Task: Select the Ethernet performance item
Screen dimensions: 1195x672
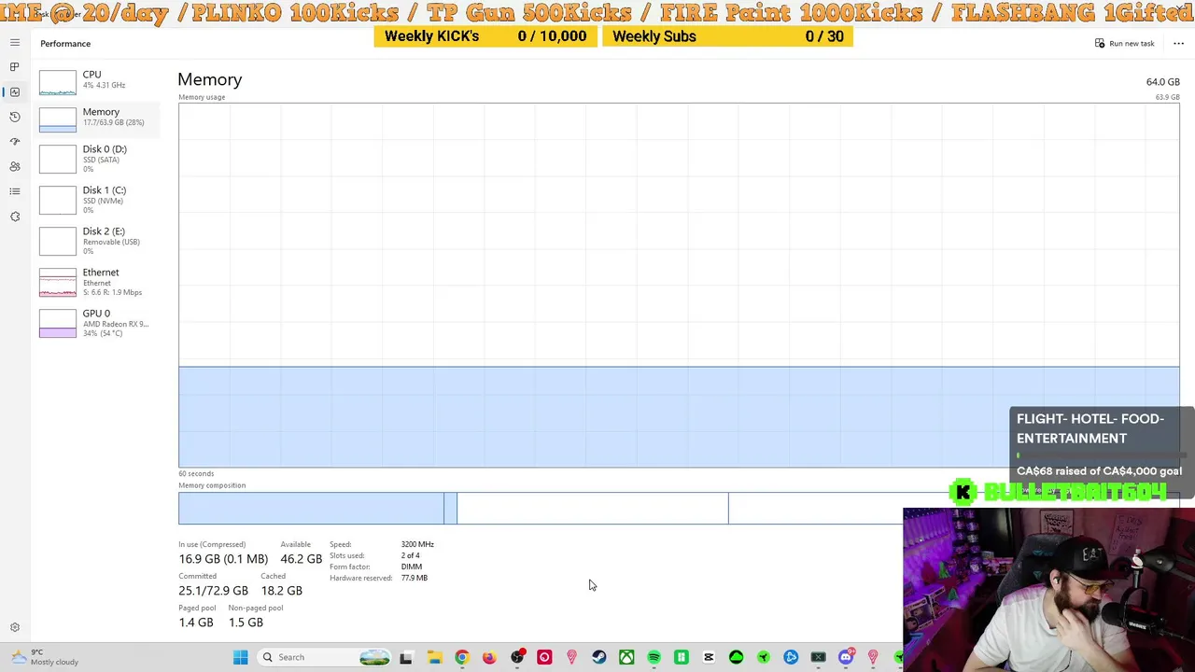Action: tap(98, 282)
